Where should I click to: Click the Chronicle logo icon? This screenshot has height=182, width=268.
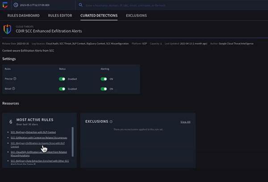(x=5, y=5)
